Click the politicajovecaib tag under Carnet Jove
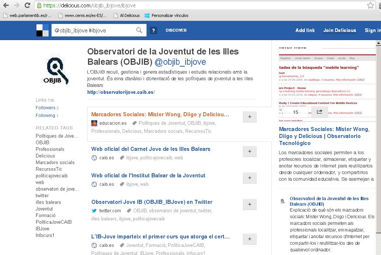This screenshot has width=381, height=255. (156, 158)
